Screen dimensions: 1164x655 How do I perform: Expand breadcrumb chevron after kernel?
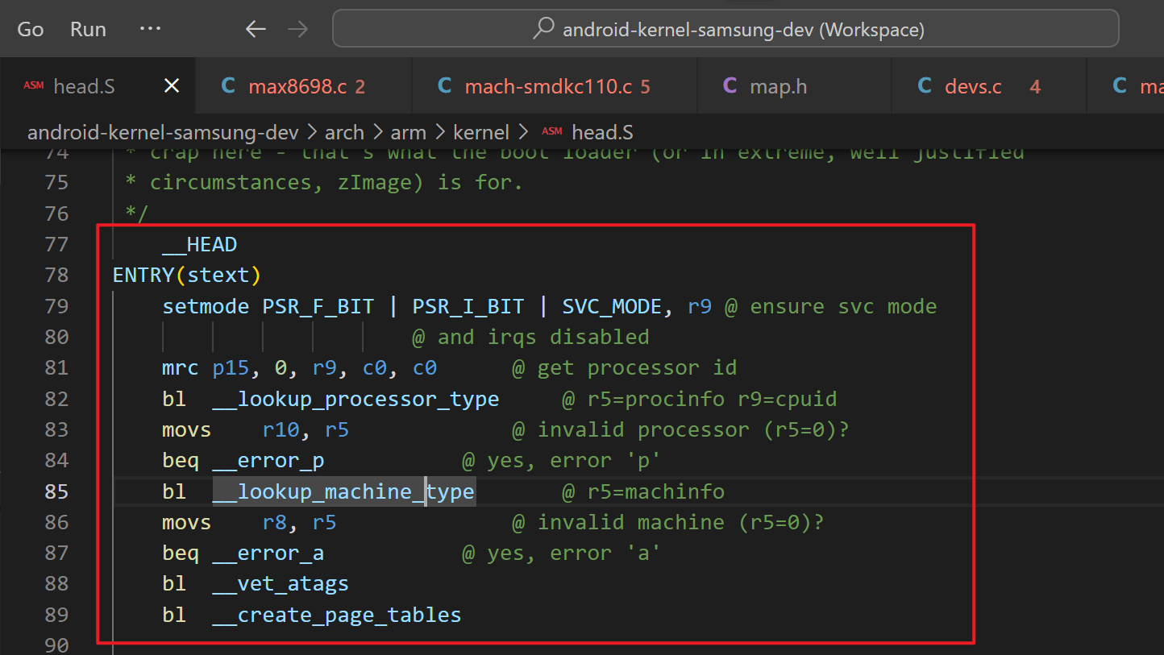tap(523, 132)
